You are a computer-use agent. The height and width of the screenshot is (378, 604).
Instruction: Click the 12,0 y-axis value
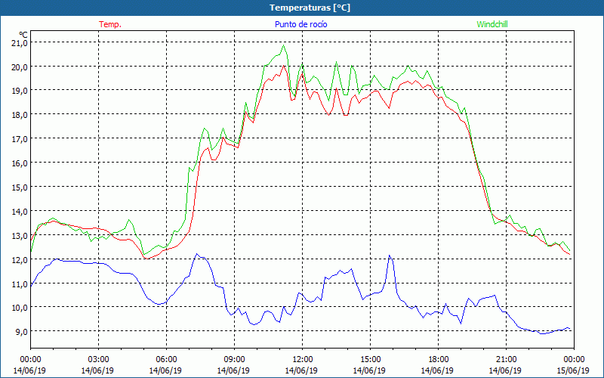pyautogui.click(x=20, y=259)
